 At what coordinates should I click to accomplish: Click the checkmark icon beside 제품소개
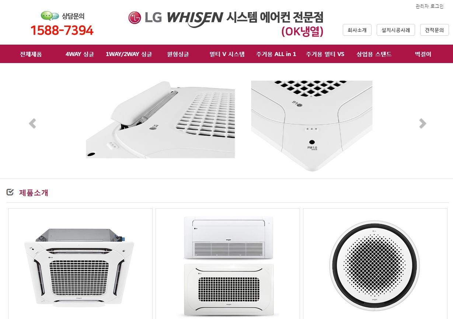click(x=10, y=192)
